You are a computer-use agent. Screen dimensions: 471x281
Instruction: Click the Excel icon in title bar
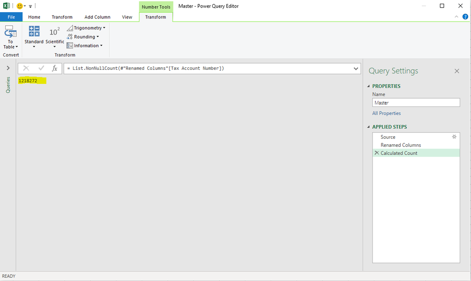pyautogui.click(x=6, y=6)
